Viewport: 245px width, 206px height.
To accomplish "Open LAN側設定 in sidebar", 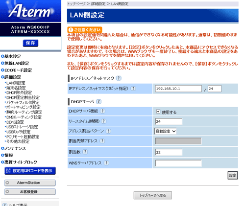I will [16, 83].
